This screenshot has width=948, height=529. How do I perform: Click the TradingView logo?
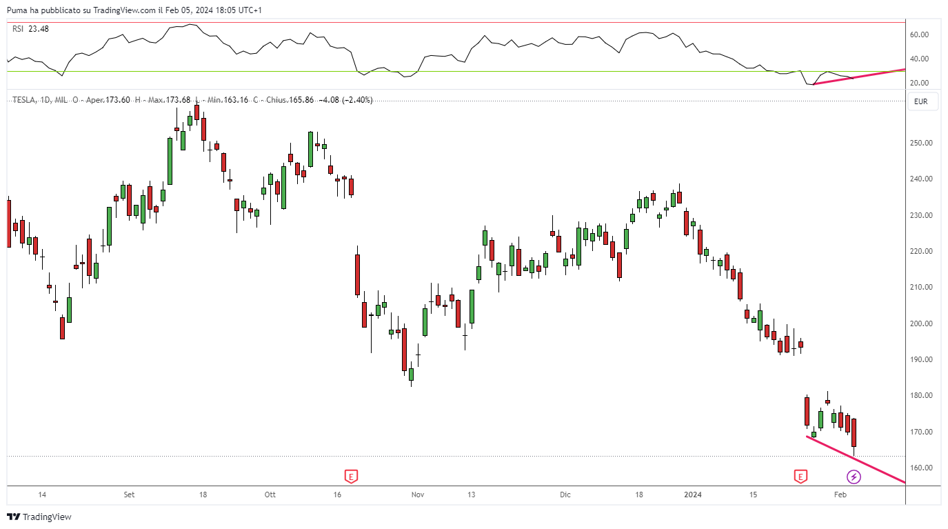(39, 517)
